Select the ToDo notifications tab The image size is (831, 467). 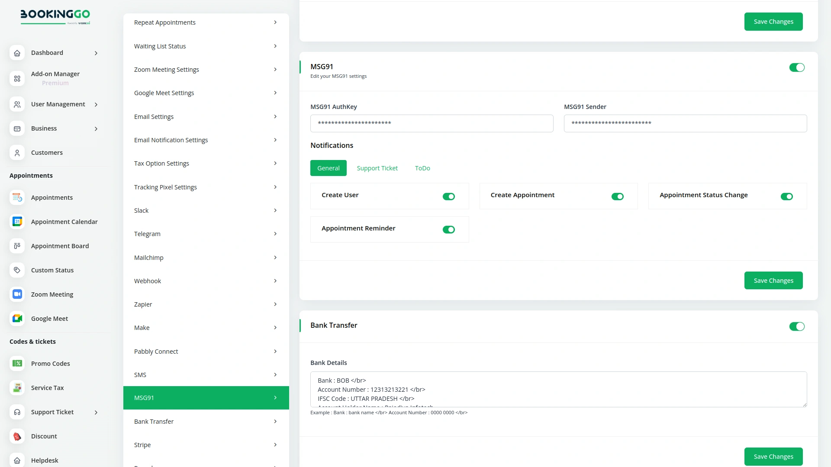pos(422,168)
